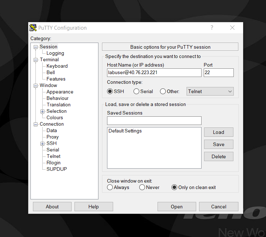The image size is (266, 237).
Task: Click the Saved Sessions name field
Action: tap(154, 121)
